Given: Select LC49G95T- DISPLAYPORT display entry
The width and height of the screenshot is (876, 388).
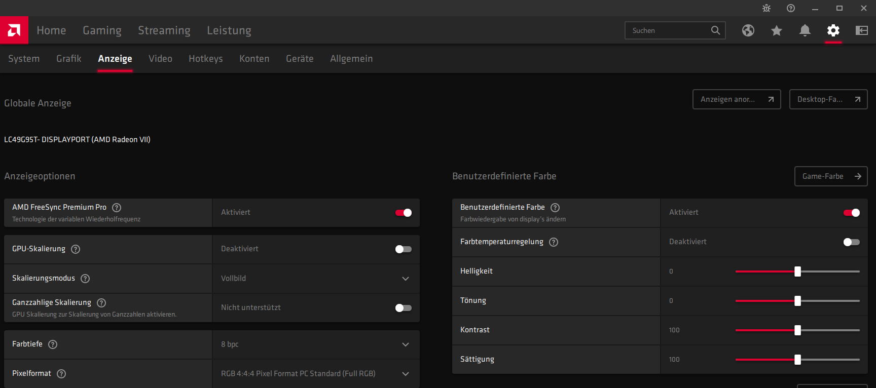Looking at the screenshot, I should (77, 139).
